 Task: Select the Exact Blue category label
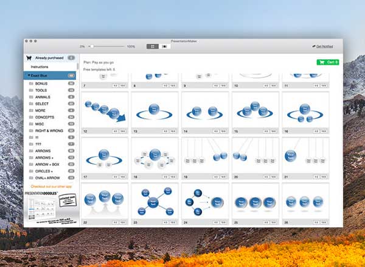[39, 76]
